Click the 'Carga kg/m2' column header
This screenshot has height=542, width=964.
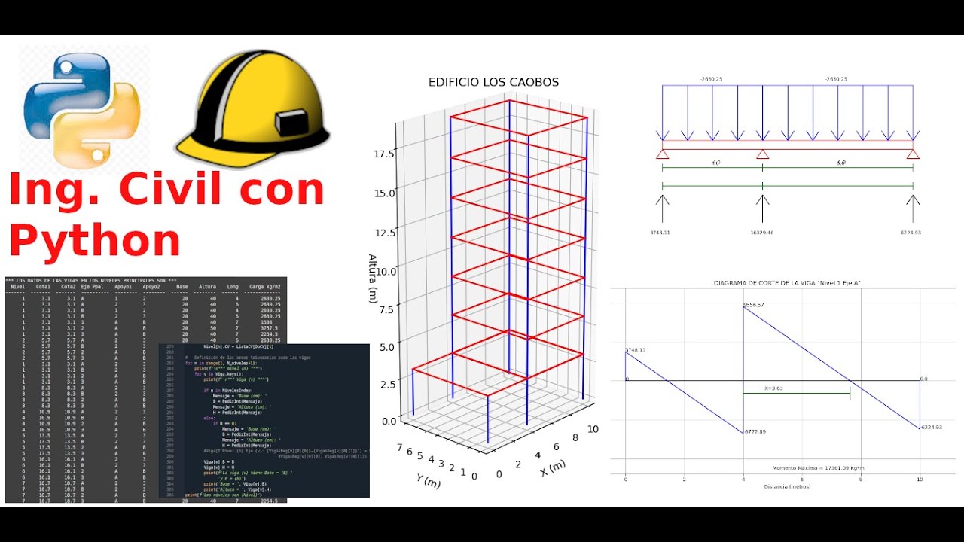tap(264, 287)
